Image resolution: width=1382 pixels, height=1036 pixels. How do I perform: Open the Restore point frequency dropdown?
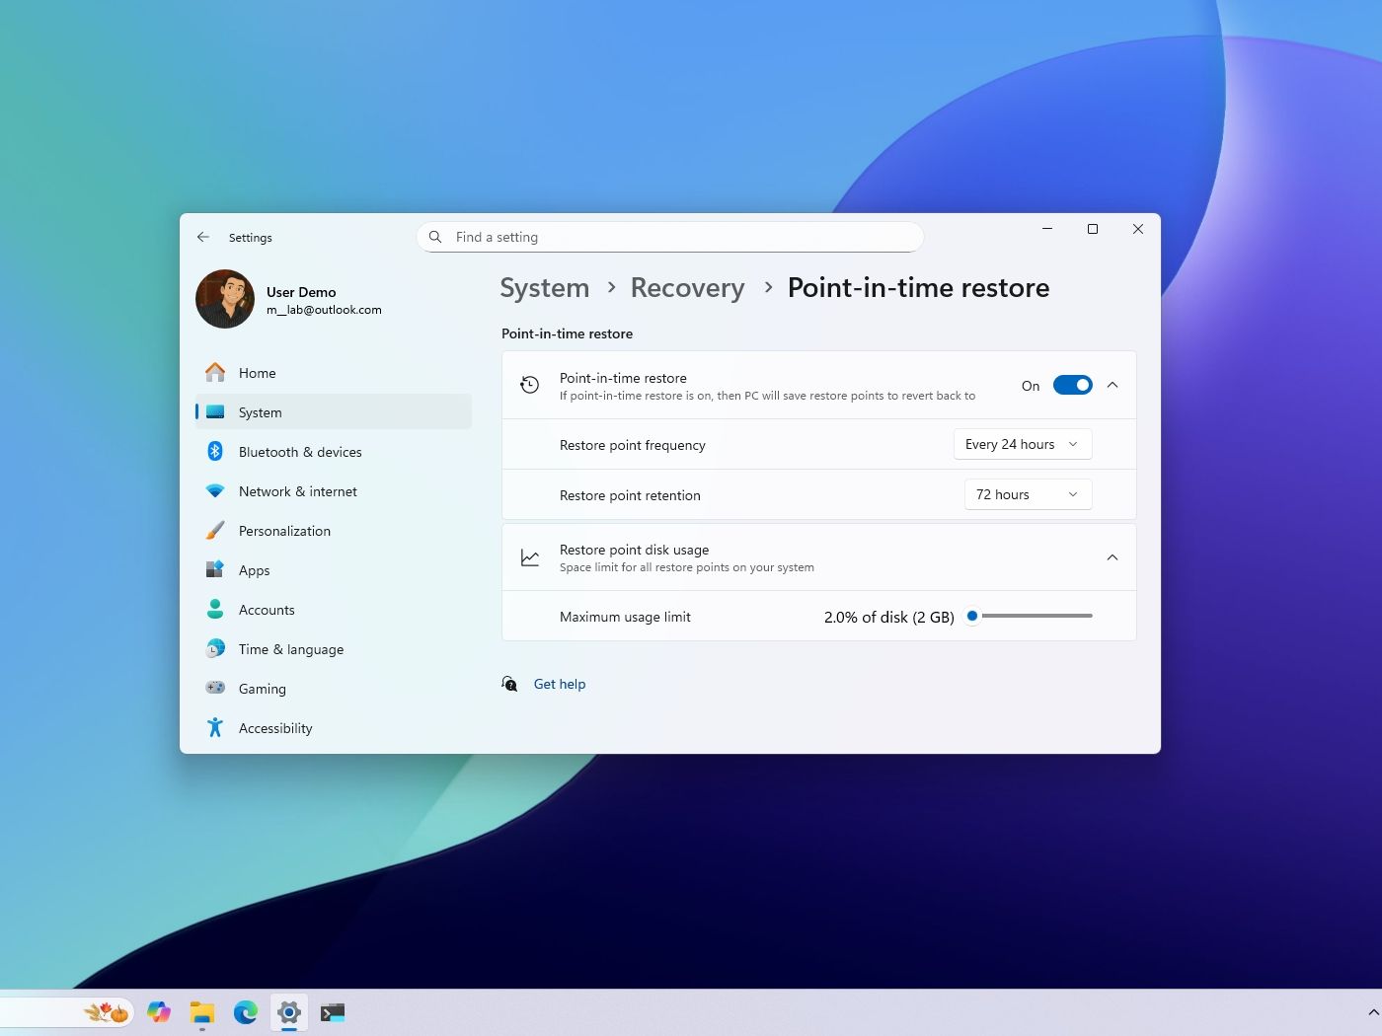click(x=1023, y=444)
